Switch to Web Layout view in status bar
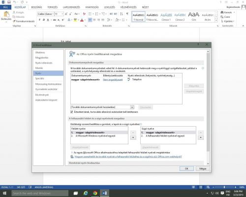Viewport: 246px width, 197px height. coord(208,187)
